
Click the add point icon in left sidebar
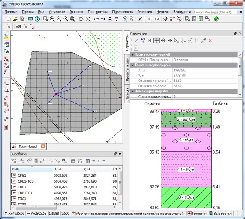[x=6, y=83]
